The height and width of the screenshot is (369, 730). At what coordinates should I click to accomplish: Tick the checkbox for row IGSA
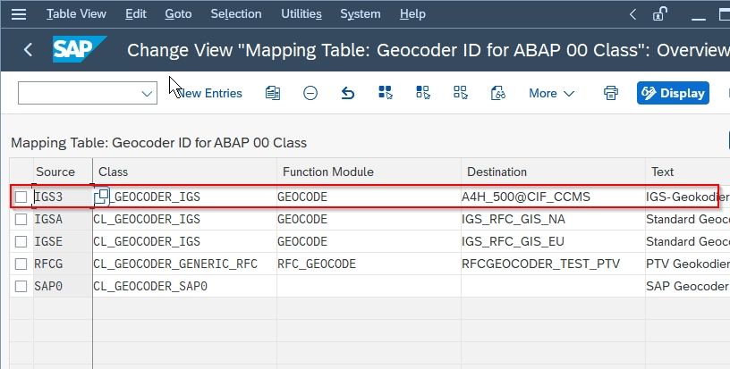pyautogui.click(x=21, y=220)
